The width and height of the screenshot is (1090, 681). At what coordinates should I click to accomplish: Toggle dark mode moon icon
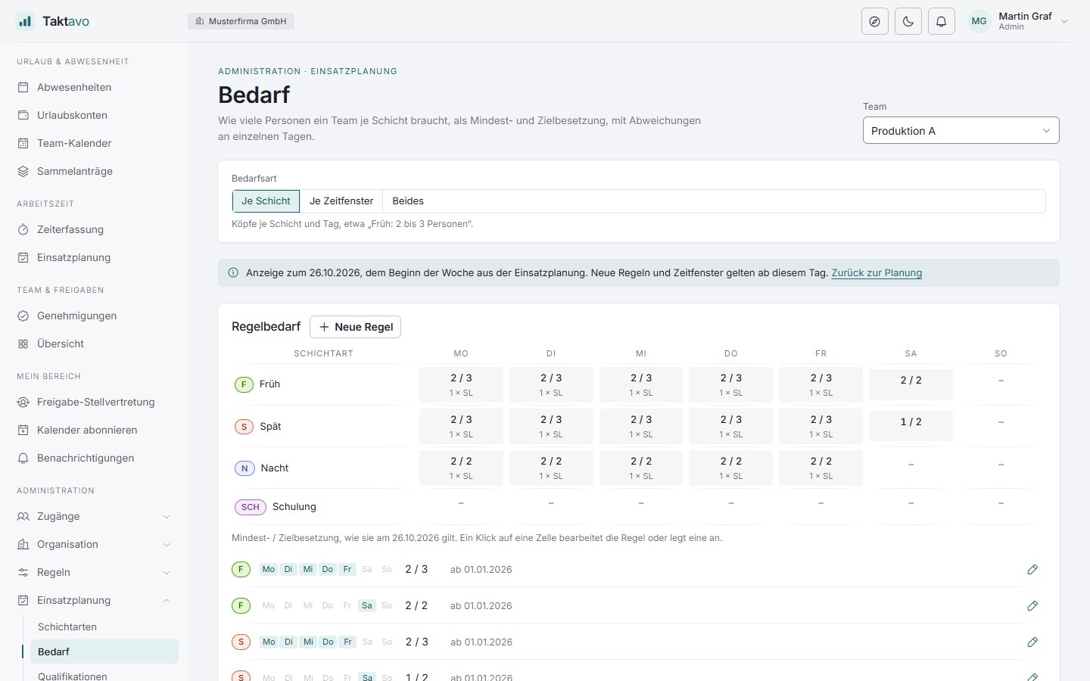[908, 21]
